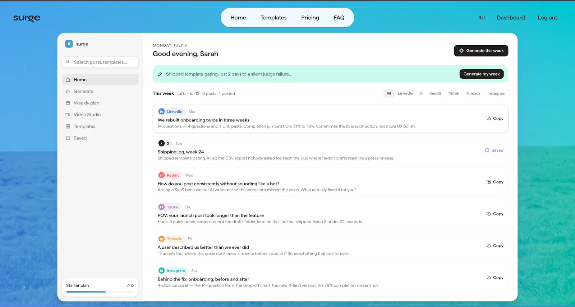
Task: Click the 'MONDAY, JULY 6' date label
Action: [170, 45]
